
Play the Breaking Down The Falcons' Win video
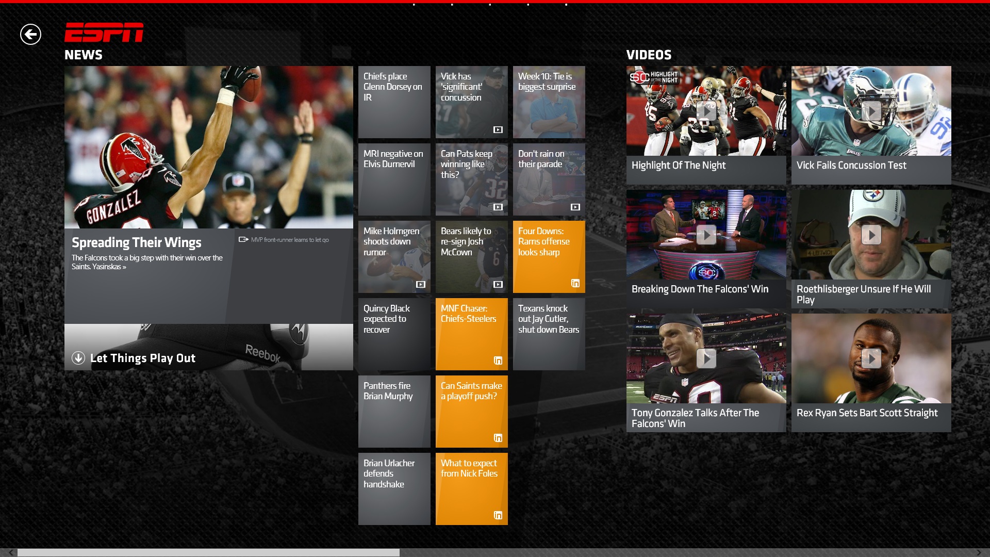click(x=706, y=235)
